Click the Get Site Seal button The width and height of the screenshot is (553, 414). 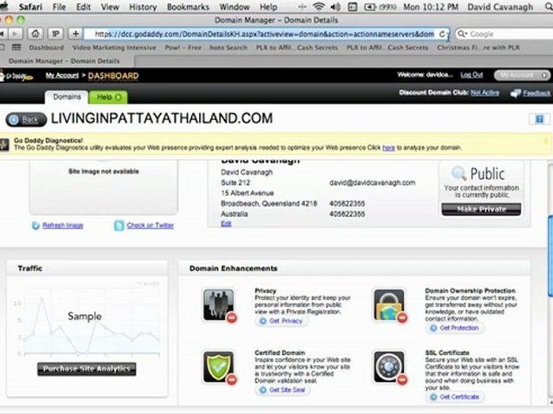pyautogui.click(x=282, y=390)
